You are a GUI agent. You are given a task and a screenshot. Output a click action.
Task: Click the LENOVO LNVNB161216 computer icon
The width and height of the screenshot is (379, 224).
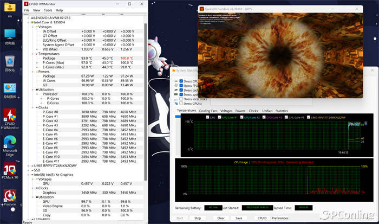click(32, 18)
